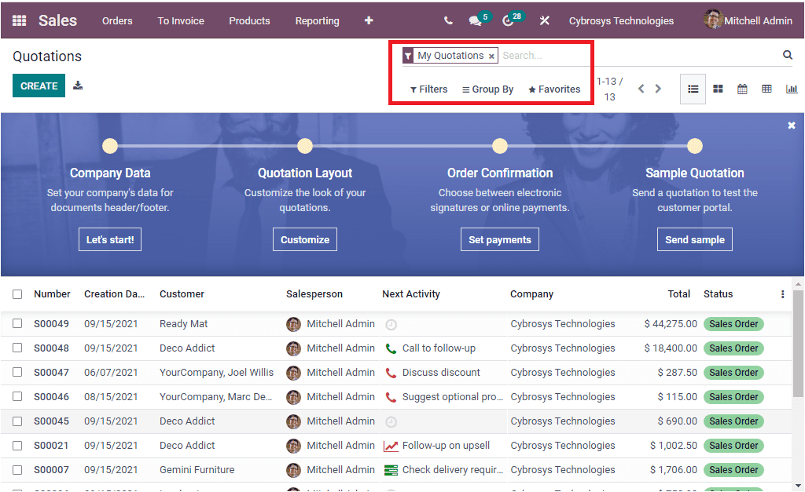Remove the My Quotations filter tag
Screen dimensions: 805x492
point(492,56)
